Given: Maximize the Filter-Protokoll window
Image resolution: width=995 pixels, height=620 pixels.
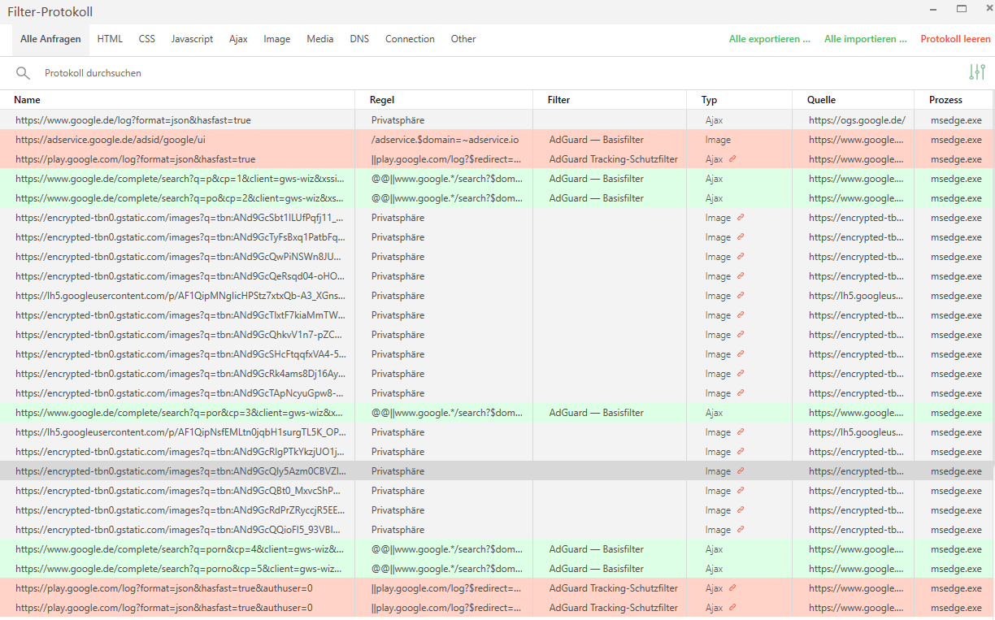Looking at the screenshot, I should 962,9.
